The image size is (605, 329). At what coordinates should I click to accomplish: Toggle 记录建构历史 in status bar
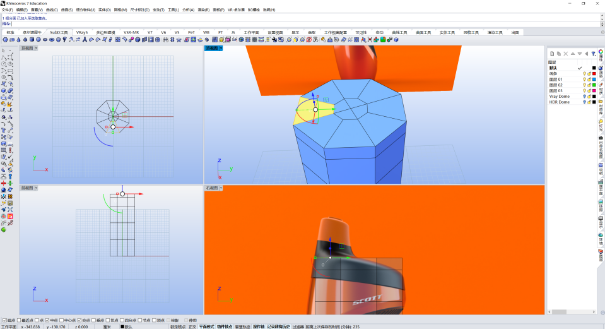279,326
